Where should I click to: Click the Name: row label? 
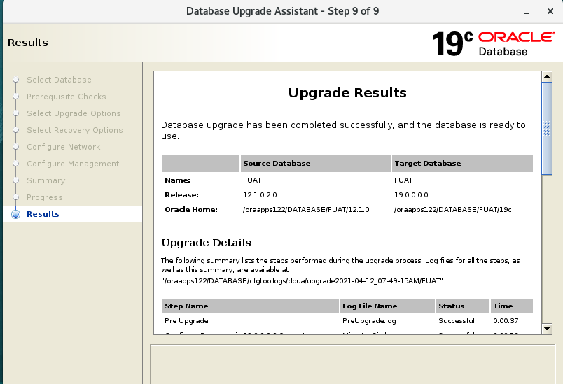177,180
